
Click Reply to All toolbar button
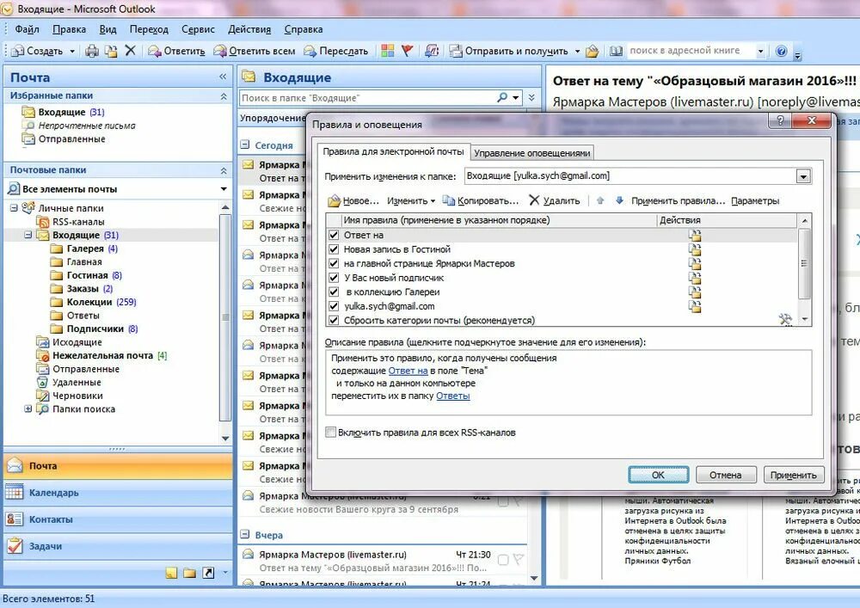(255, 51)
